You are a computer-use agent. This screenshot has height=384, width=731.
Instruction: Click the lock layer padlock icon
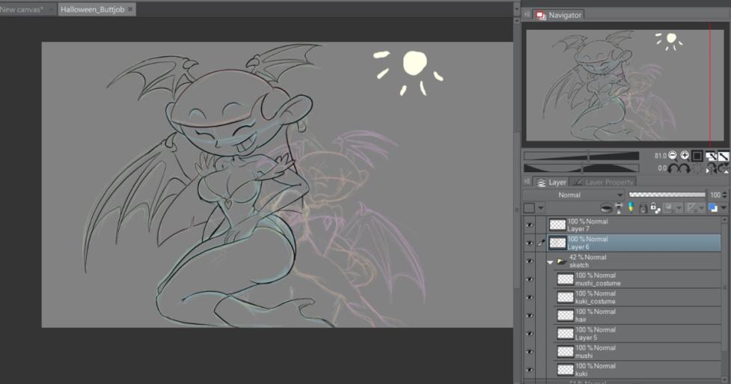coord(643,207)
